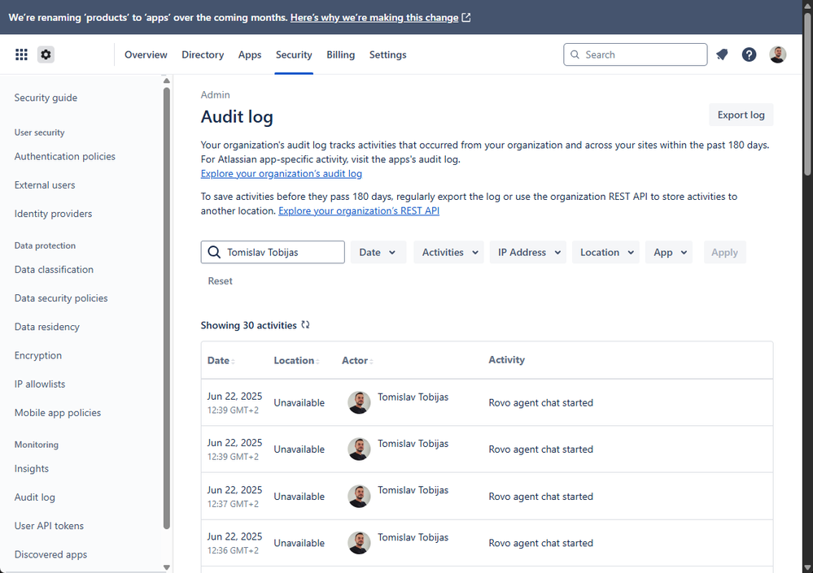Open the IP Address filter dropdown
The width and height of the screenshot is (813, 573).
[528, 252]
